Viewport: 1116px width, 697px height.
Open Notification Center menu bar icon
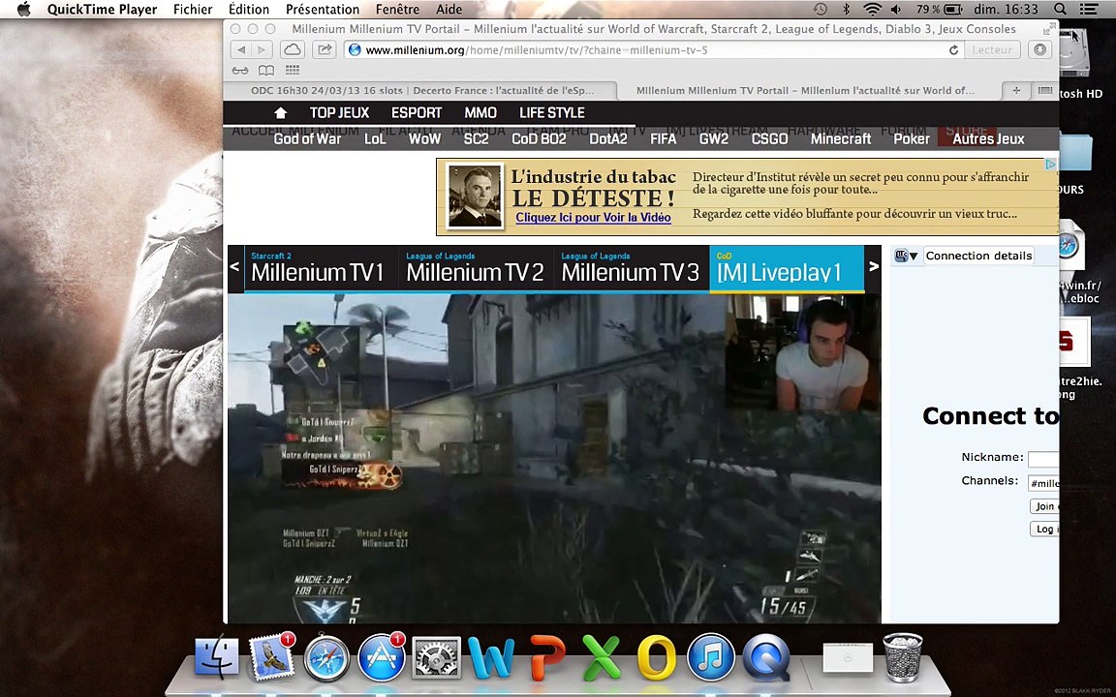pos(1088,10)
